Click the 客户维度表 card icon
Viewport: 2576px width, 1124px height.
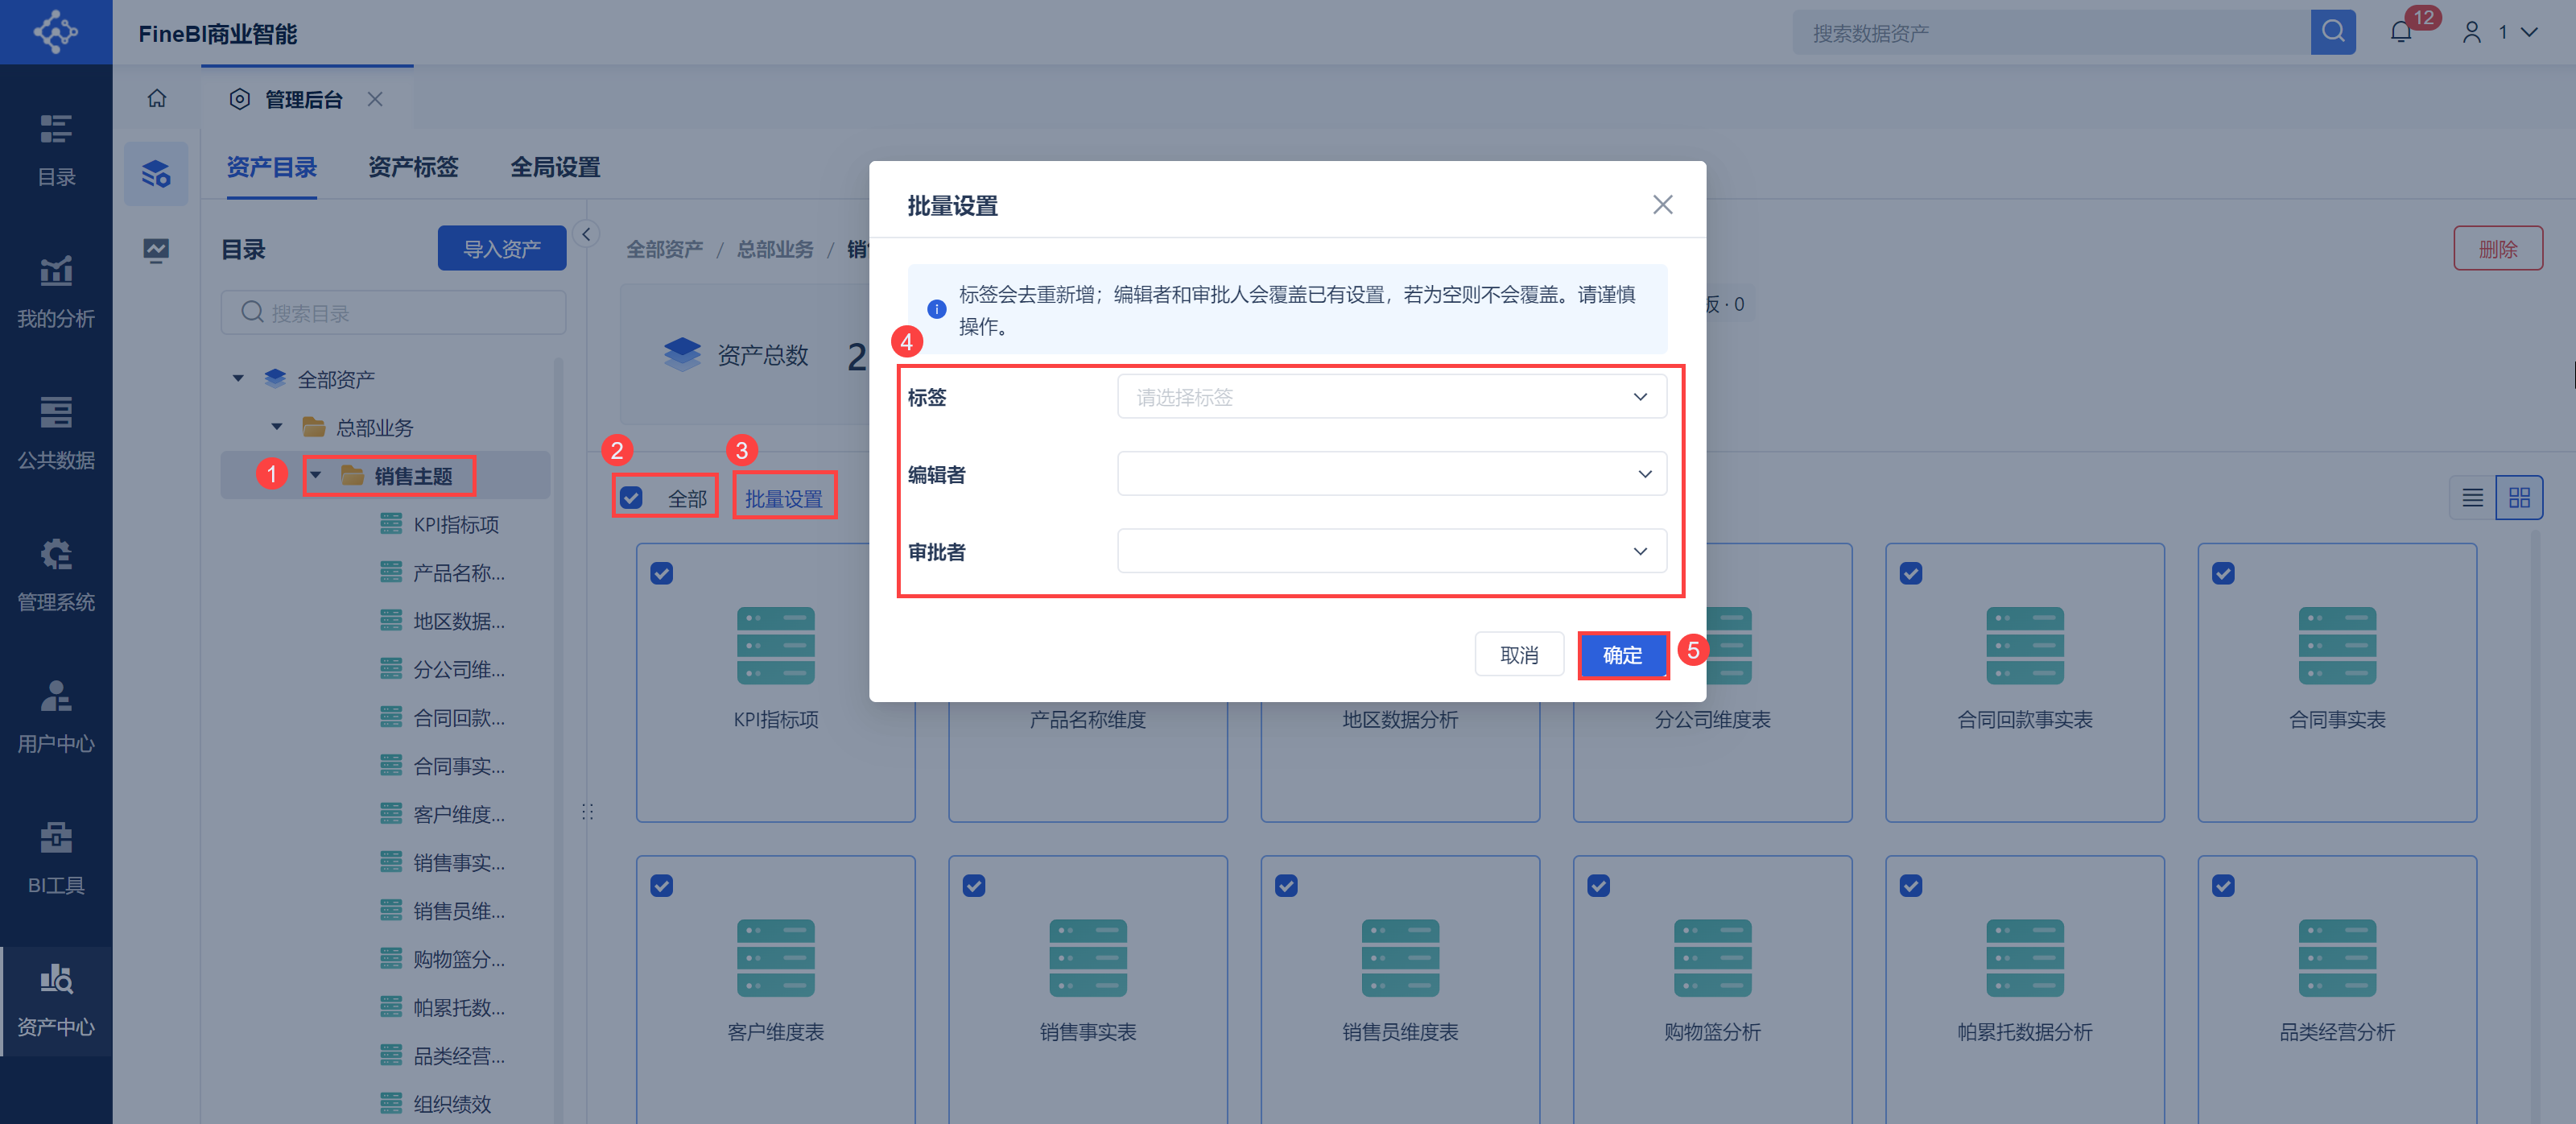coord(776,958)
